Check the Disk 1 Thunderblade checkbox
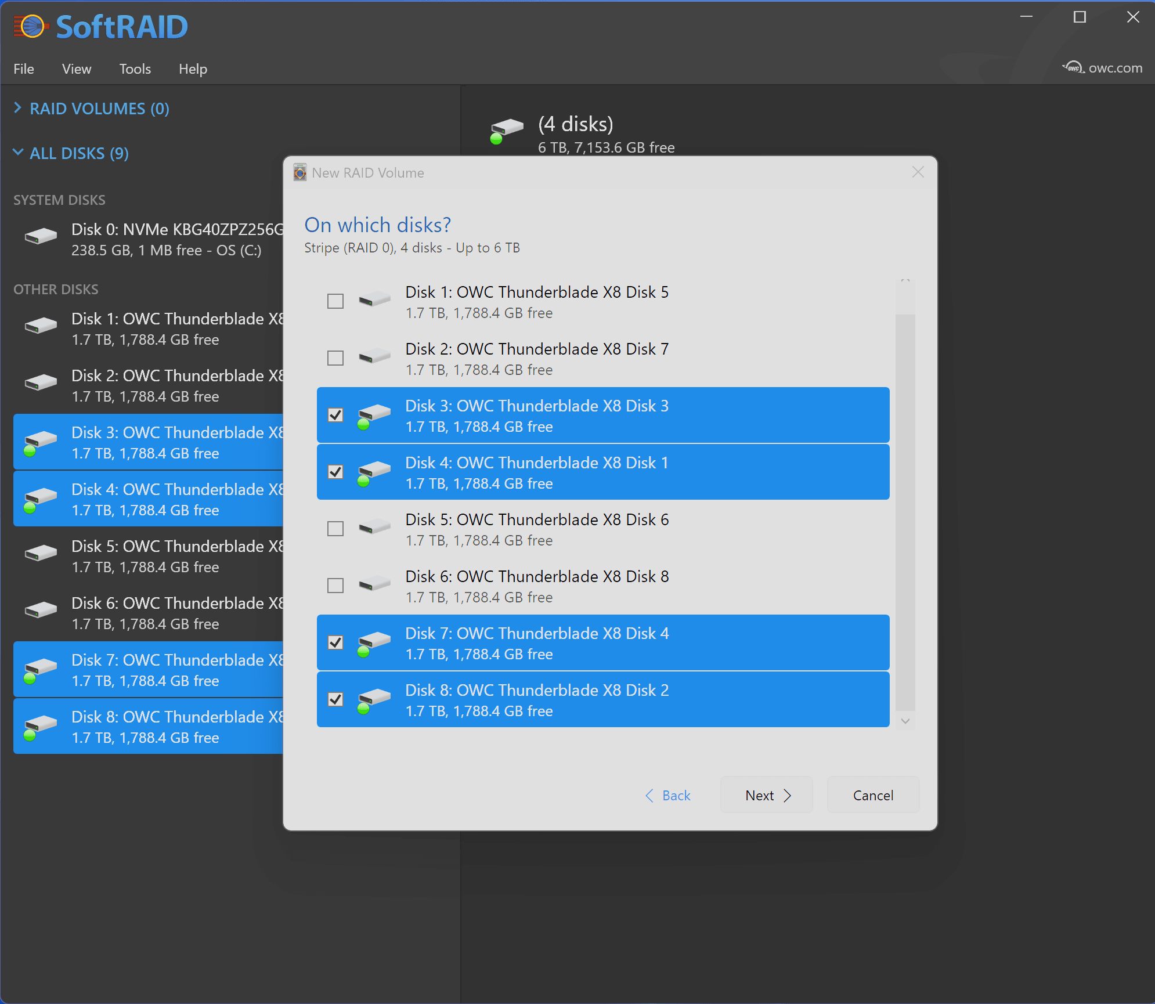This screenshot has height=1004, width=1155. [x=335, y=301]
